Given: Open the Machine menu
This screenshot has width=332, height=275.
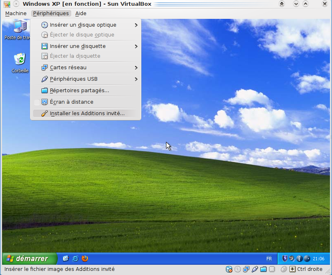Looking at the screenshot, I should (16, 14).
